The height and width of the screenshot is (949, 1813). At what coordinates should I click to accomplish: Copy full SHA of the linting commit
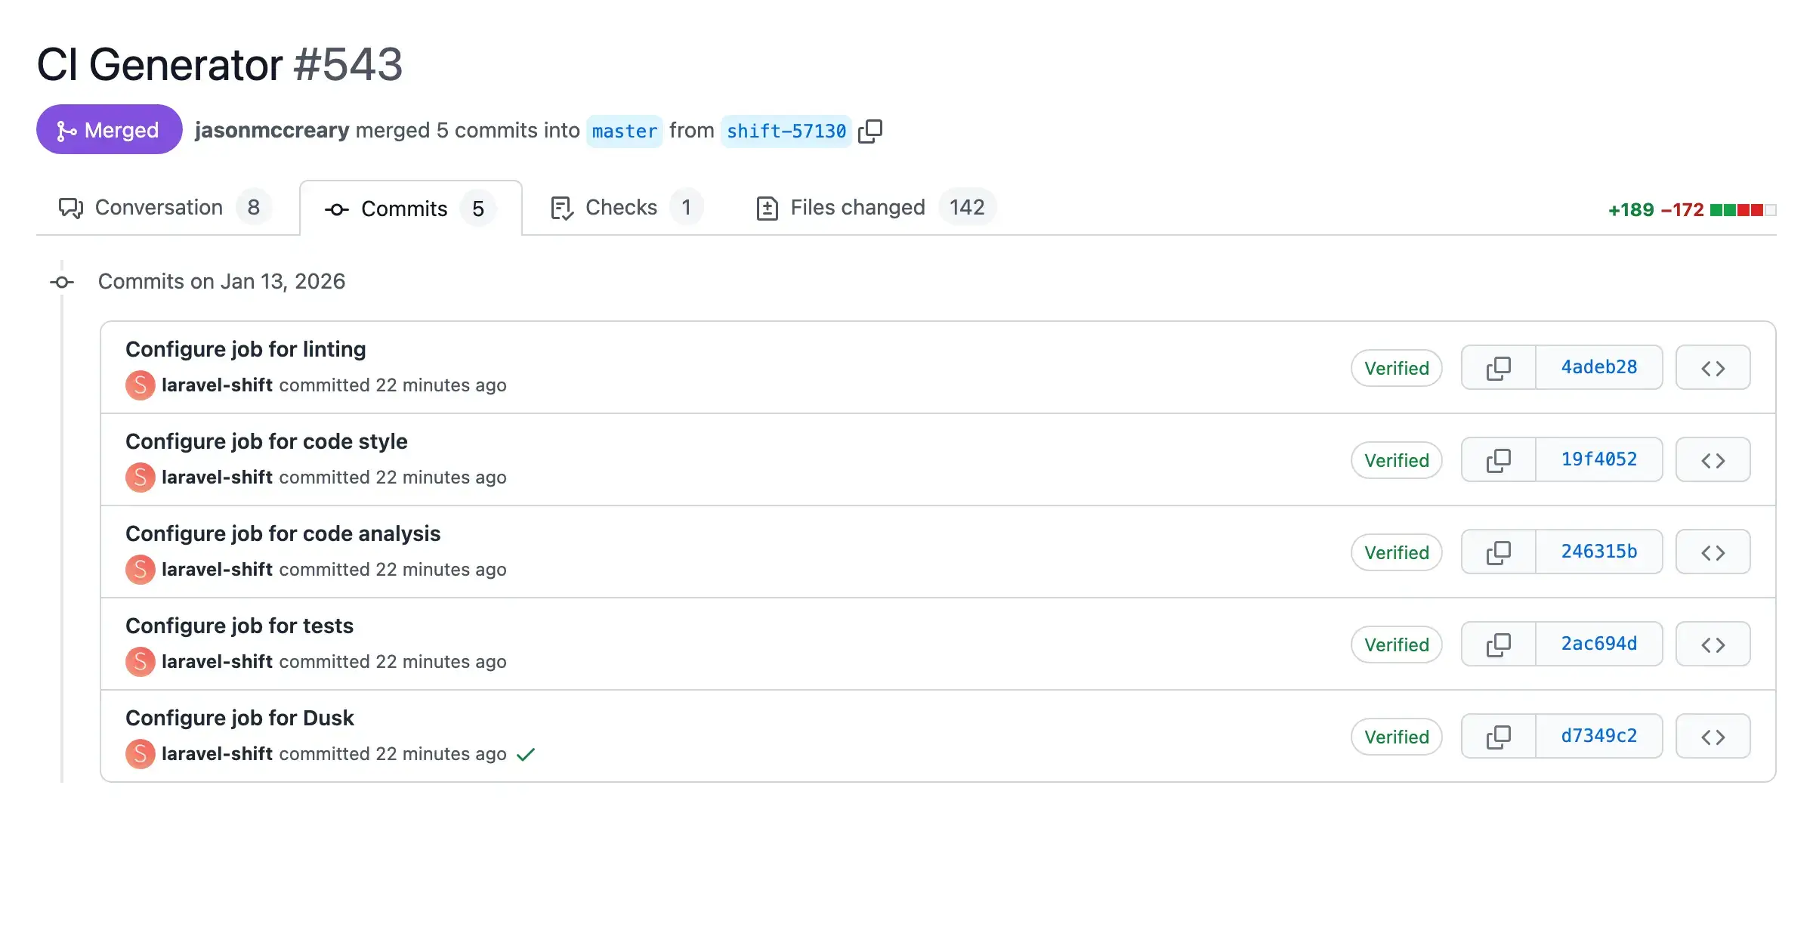click(x=1498, y=367)
